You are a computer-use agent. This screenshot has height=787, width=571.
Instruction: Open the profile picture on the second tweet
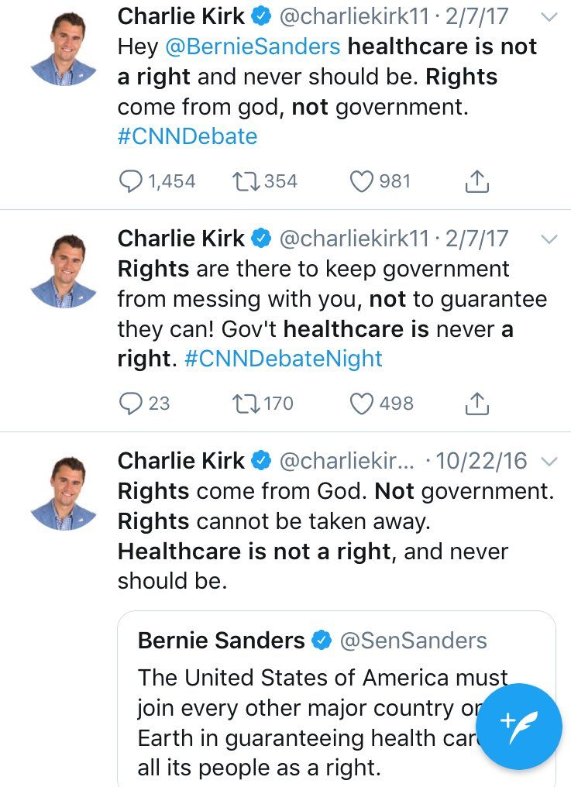(x=64, y=270)
